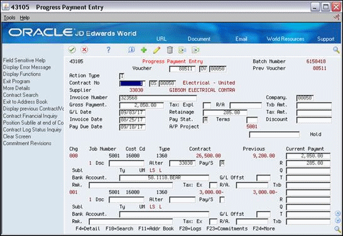The height and width of the screenshot is (236, 343).
Task: Click the Java app icon in title bar
Action: 6,7
